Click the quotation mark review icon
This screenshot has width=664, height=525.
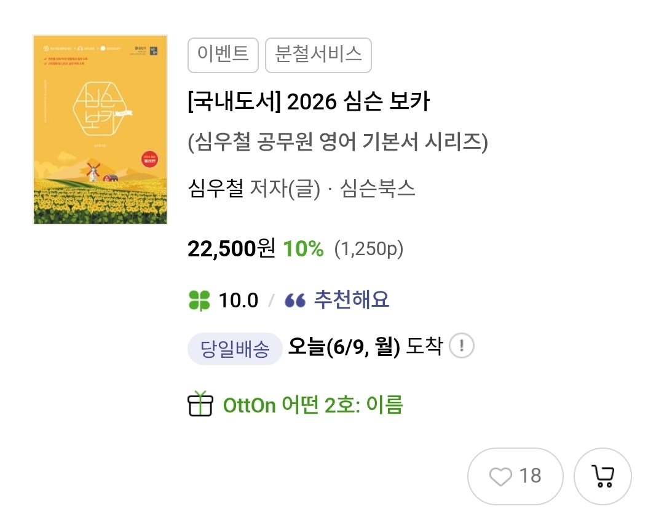pos(295,301)
